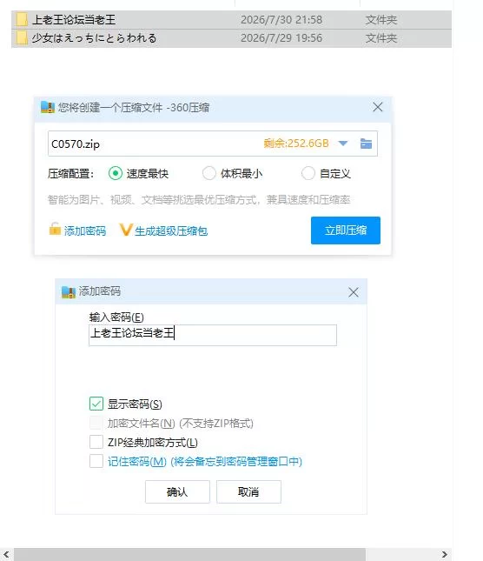Screen dimensions: 483x561
Task: Click the V icon for 生成超级压缩包
Action: tap(126, 230)
